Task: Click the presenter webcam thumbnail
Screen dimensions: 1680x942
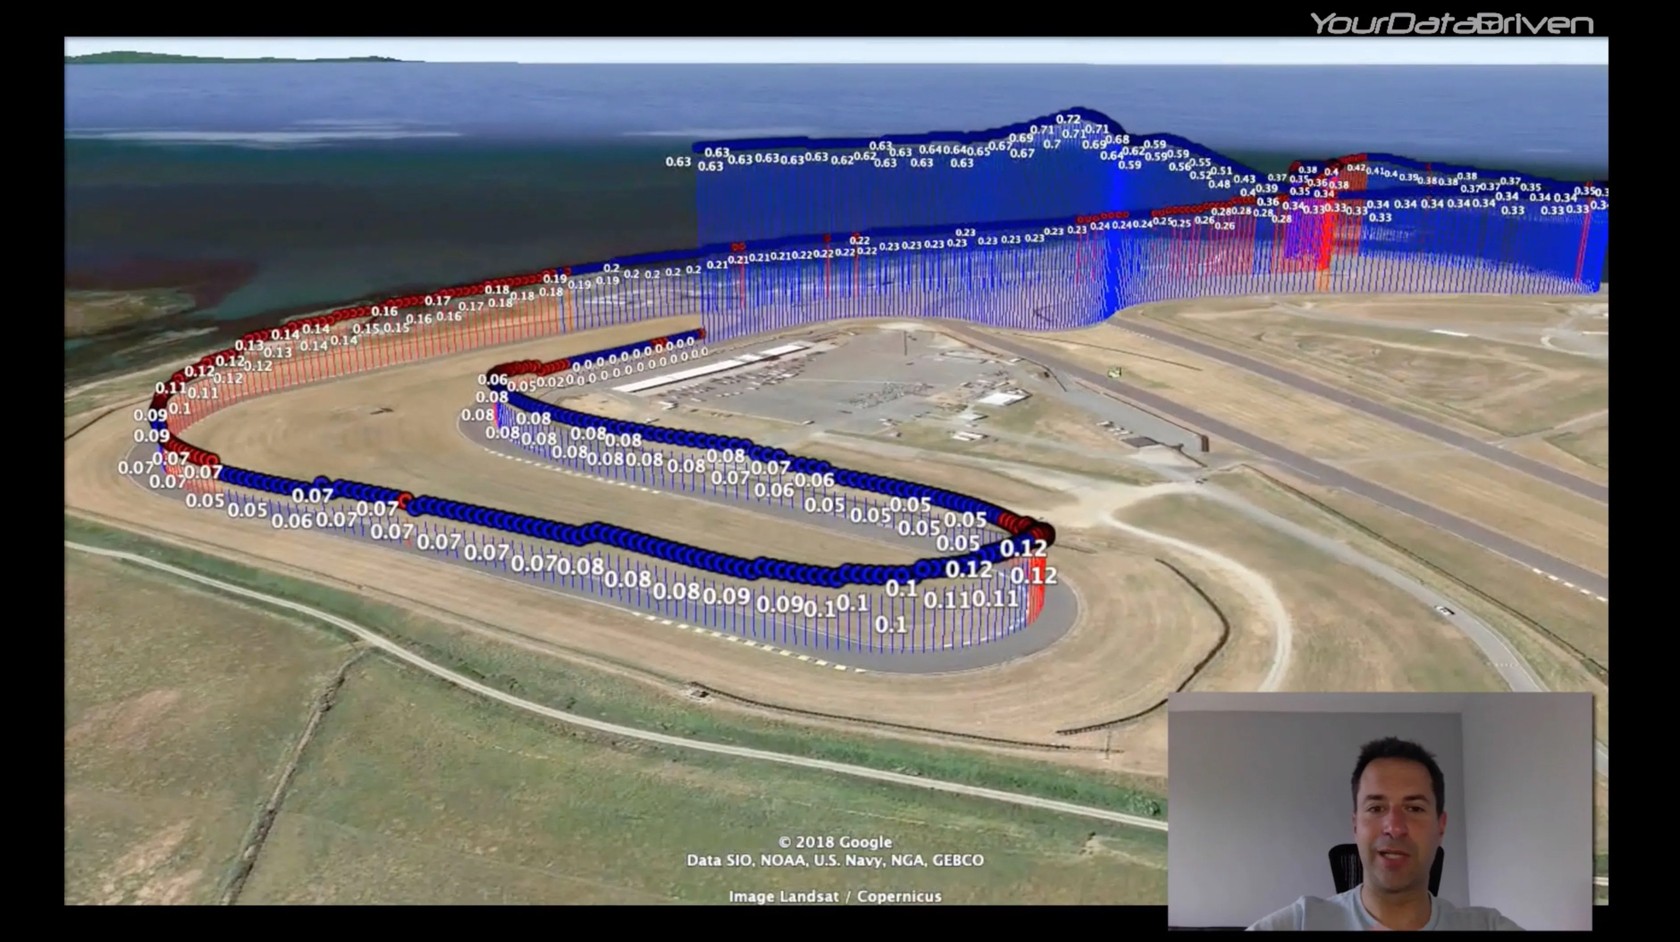Action: tap(1380, 812)
